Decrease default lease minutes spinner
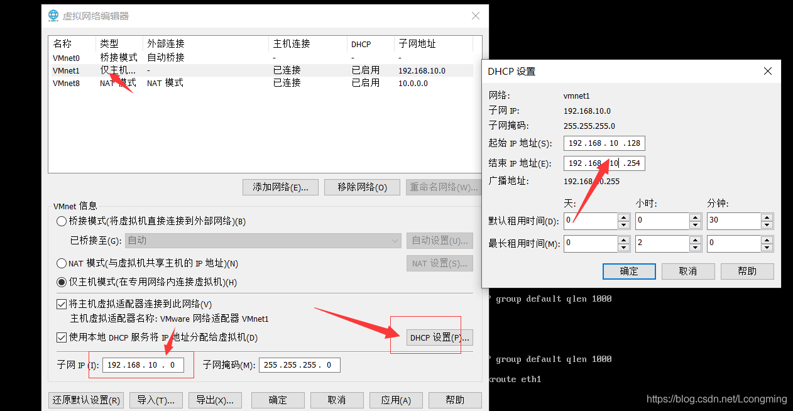Viewport: 793px width, 411px height. (x=767, y=225)
